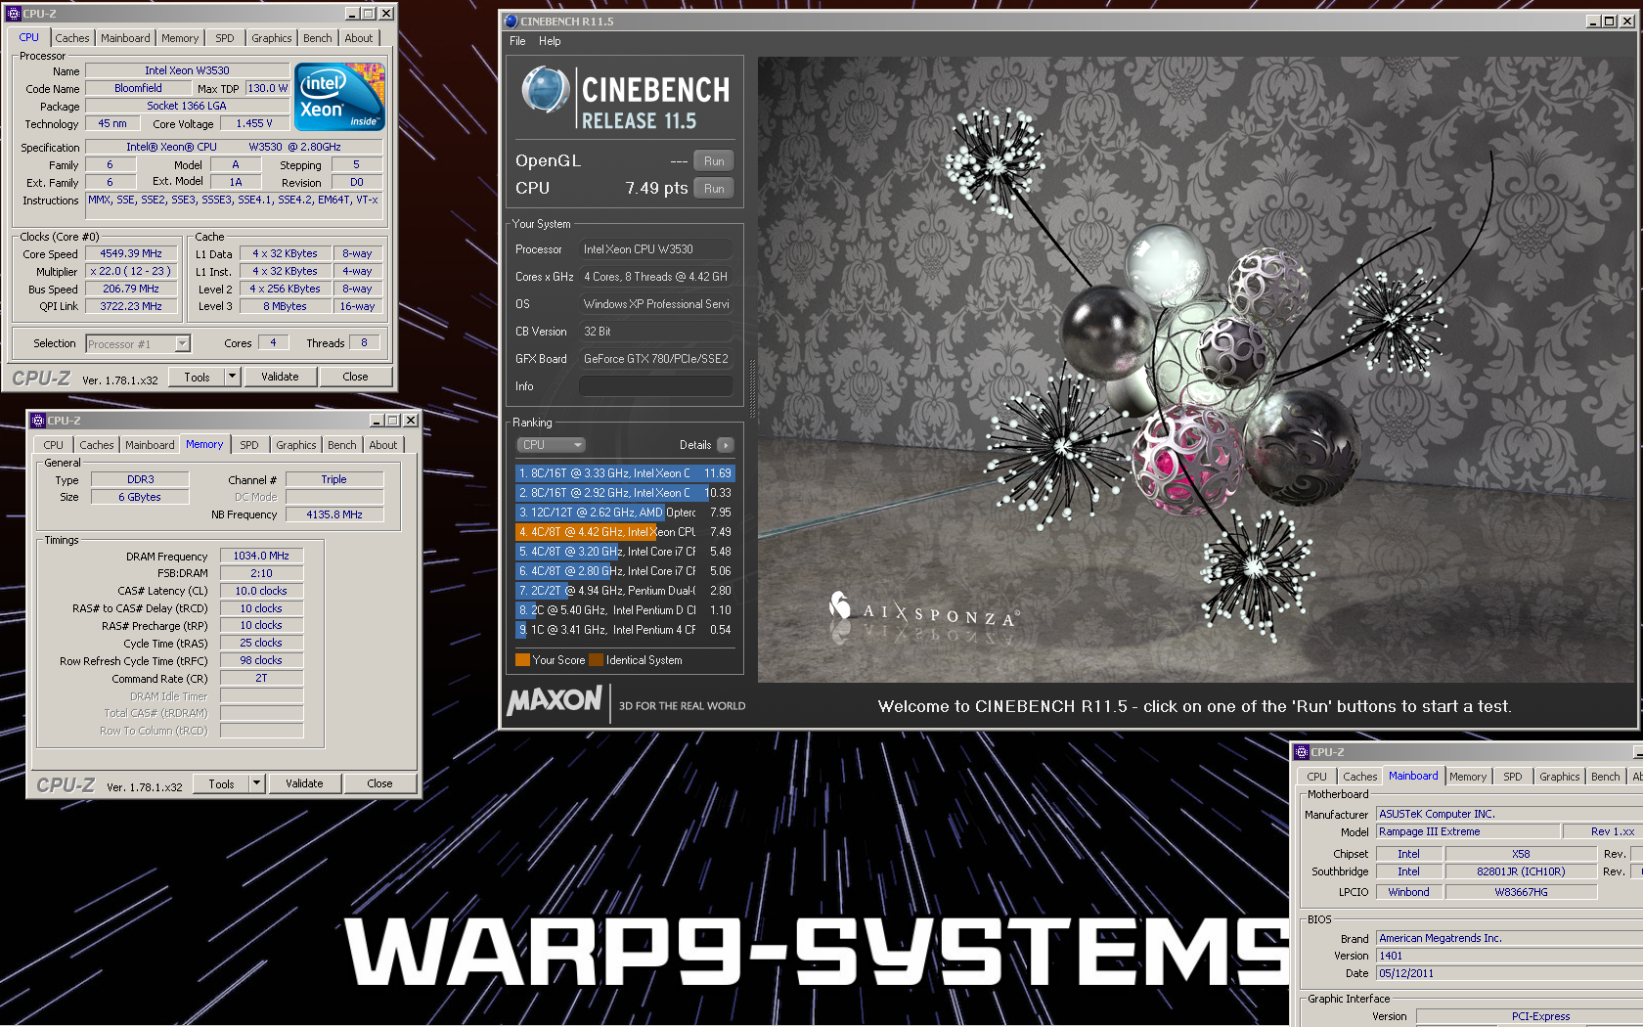Switch to SPD tab in top CPU-Z window

pyautogui.click(x=225, y=38)
